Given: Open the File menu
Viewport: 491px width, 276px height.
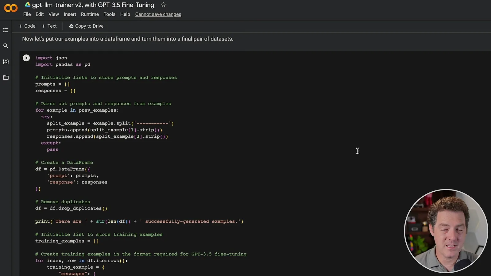Looking at the screenshot, I should coord(27,14).
